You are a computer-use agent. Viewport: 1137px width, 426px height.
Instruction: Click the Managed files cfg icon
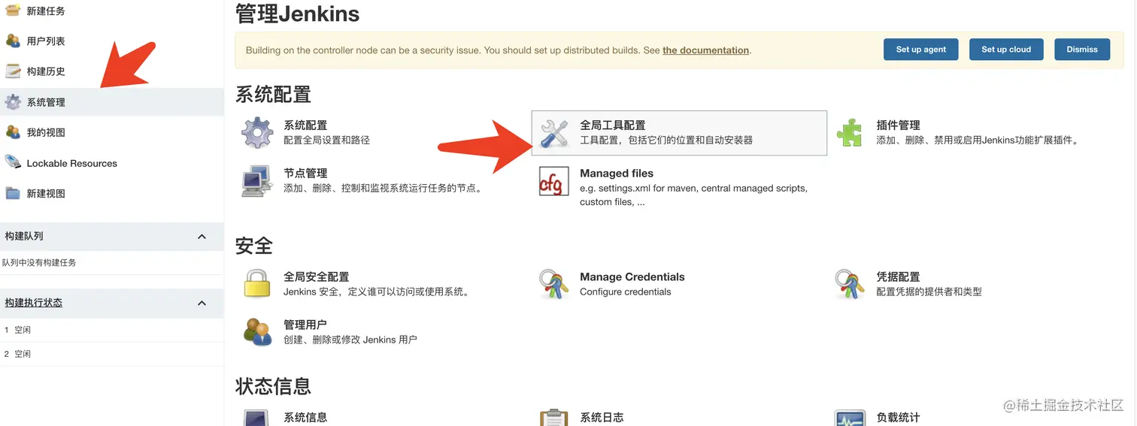click(554, 181)
